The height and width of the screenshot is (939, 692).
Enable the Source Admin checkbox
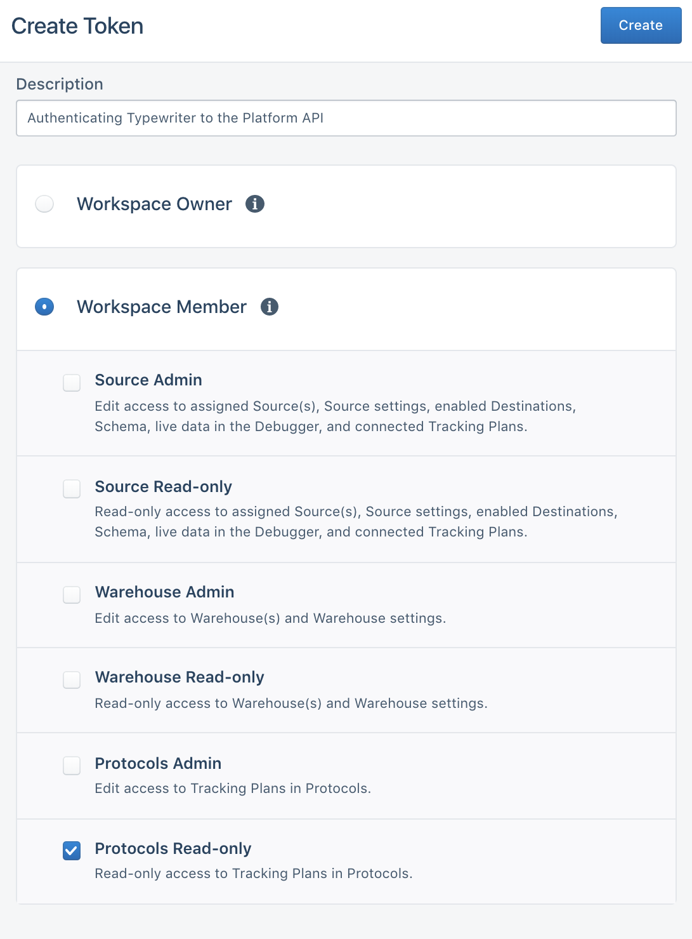pos(72,383)
